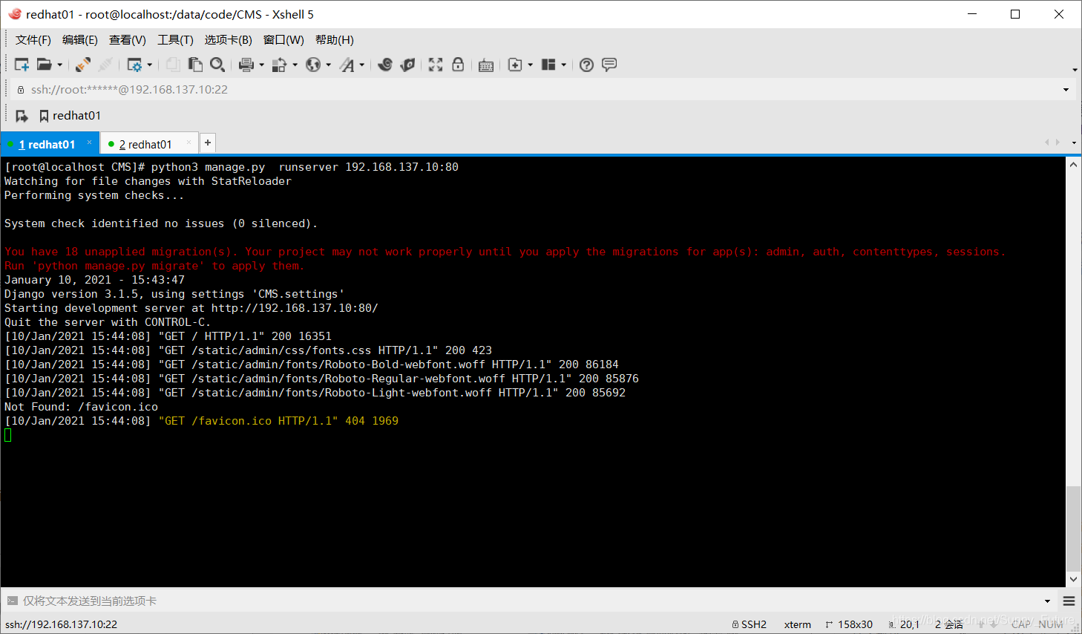The width and height of the screenshot is (1082, 634).
Task: Click the New Session toolbar icon
Action: tap(22, 65)
